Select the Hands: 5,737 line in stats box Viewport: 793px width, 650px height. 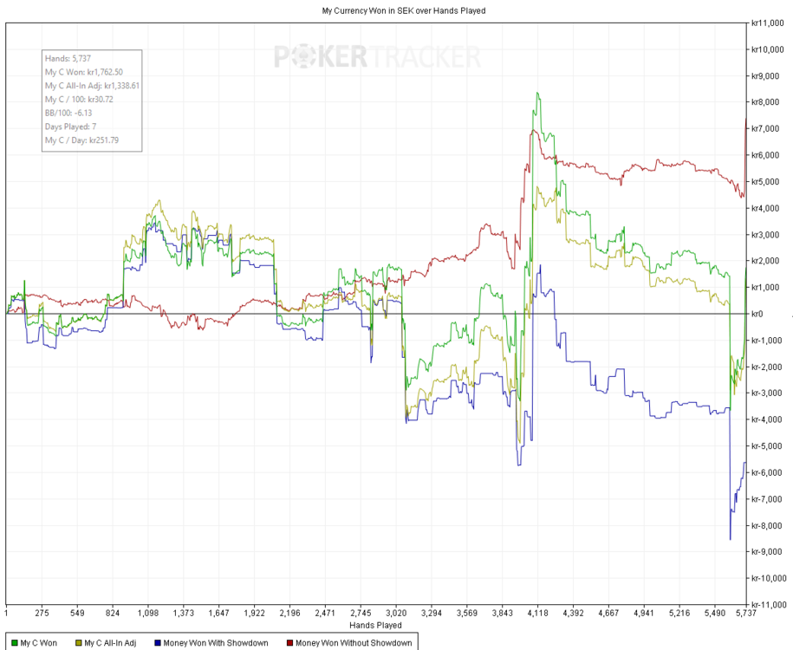[67, 58]
